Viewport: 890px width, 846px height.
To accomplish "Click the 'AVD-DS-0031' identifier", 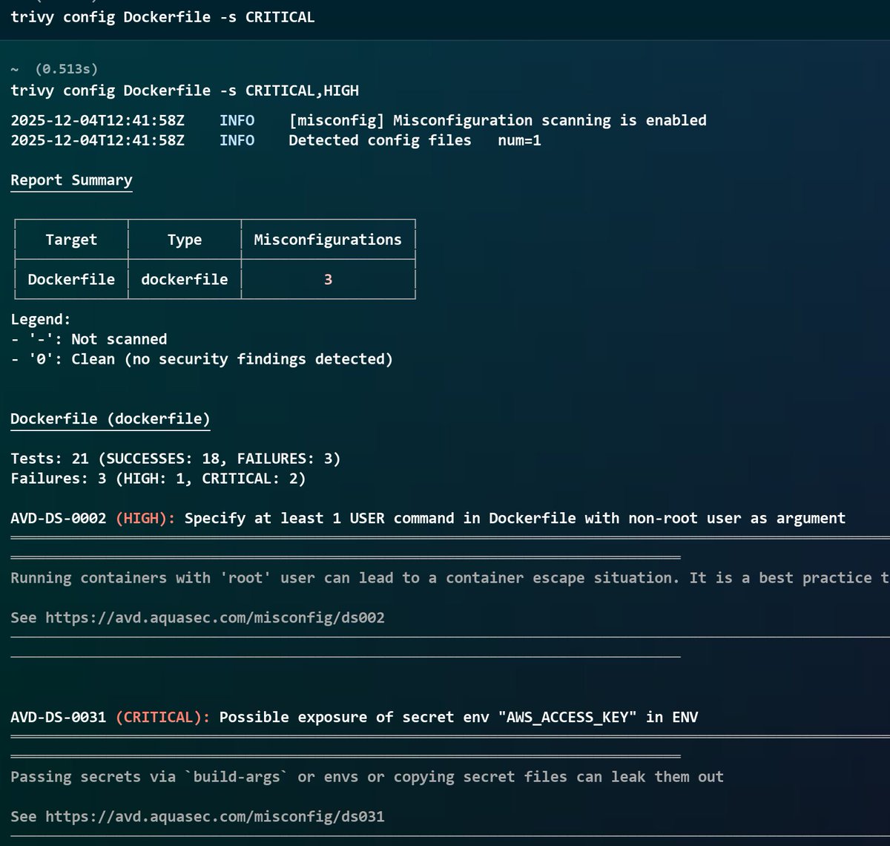I will coord(59,718).
